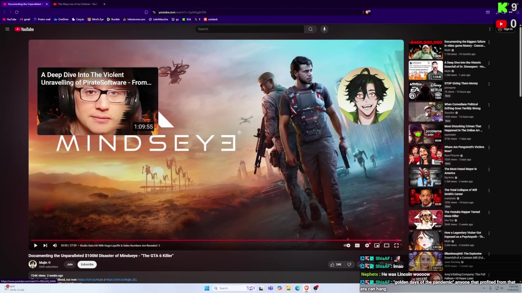The image size is (522, 293).
Task: Open more options for Dr. Disrespect video
Action: pos(489,63)
